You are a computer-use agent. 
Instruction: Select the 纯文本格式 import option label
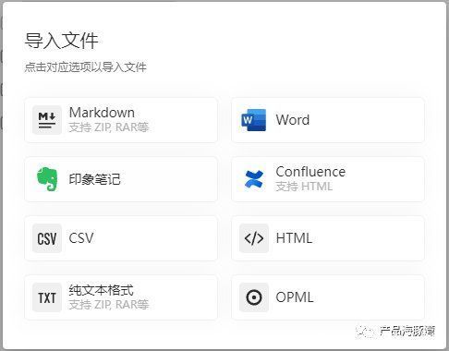pyautogui.click(x=101, y=290)
